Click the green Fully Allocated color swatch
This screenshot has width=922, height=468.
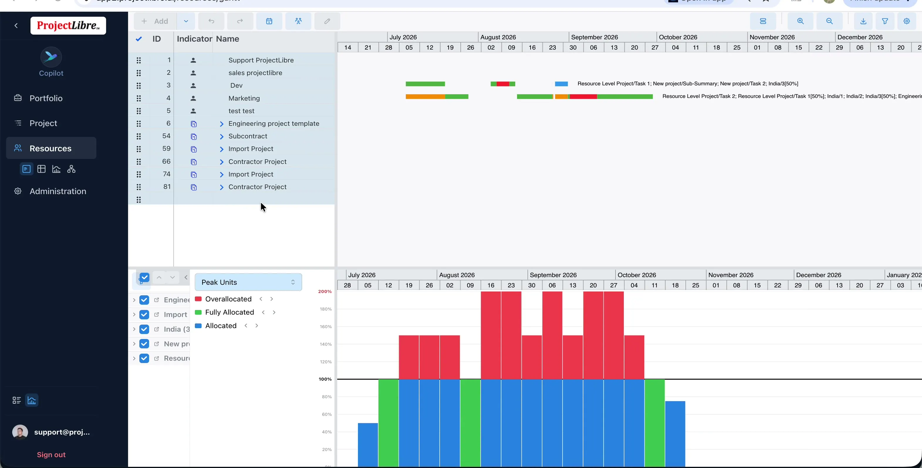tap(198, 312)
